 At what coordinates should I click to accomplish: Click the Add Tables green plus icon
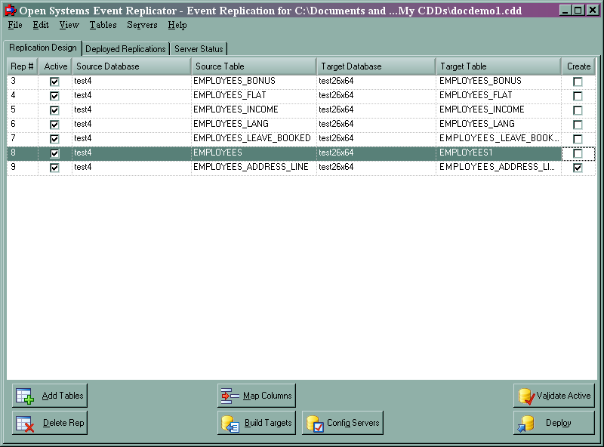click(23, 395)
